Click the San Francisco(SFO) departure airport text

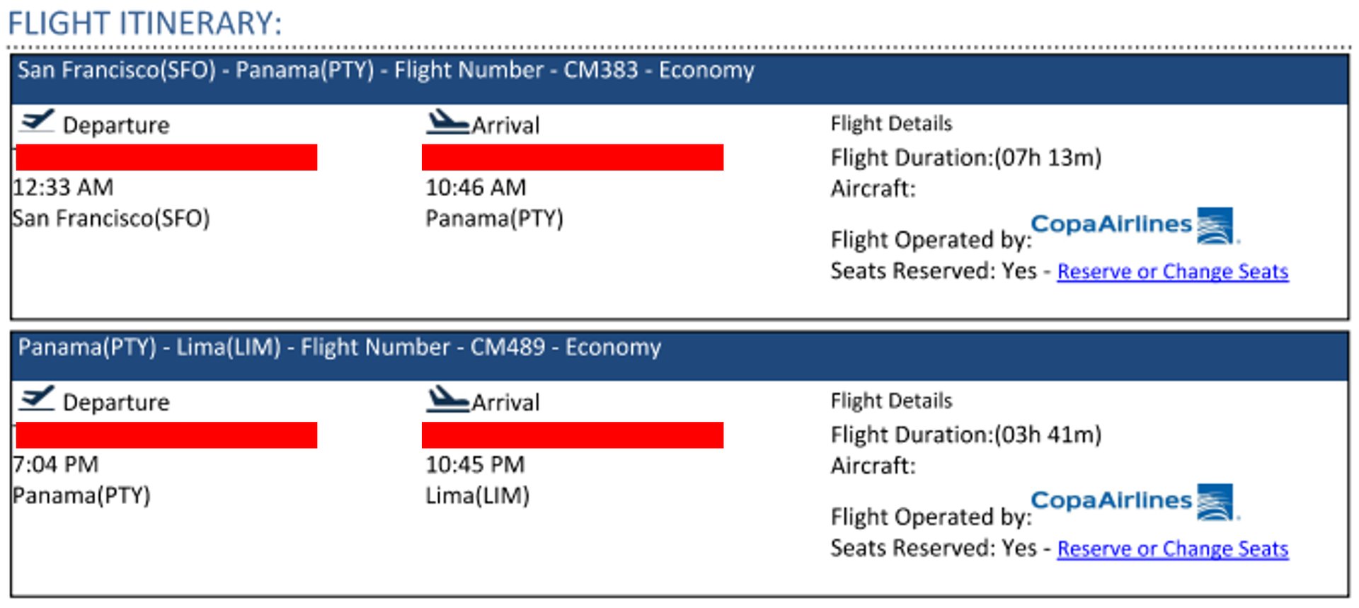(111, 218)
